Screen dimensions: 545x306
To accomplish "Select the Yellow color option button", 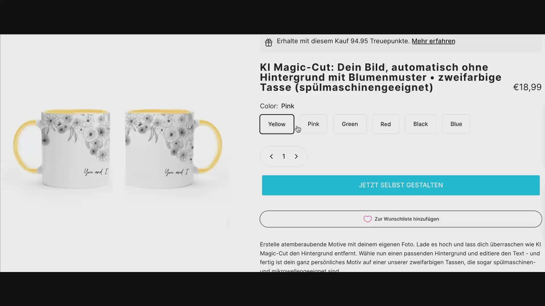I will (277, 124).
